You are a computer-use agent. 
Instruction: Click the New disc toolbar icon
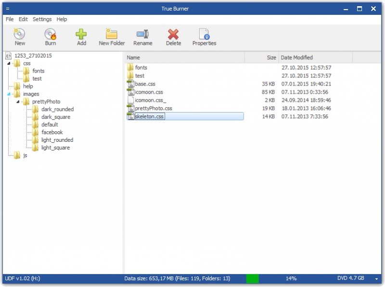(x=19, y=34)
